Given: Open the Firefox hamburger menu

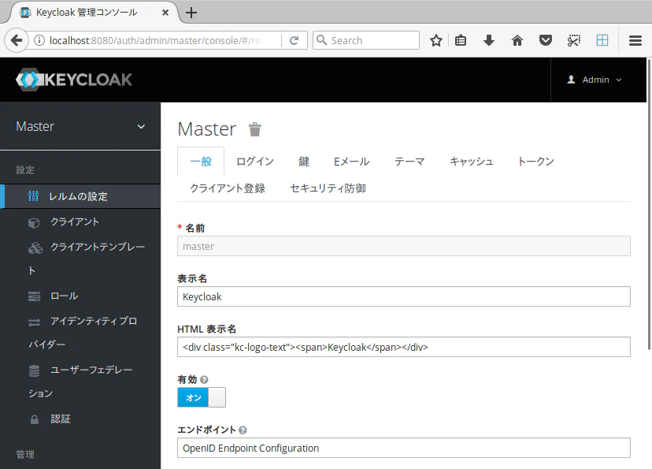Looking at the screenshot, I should pos(635,40).
